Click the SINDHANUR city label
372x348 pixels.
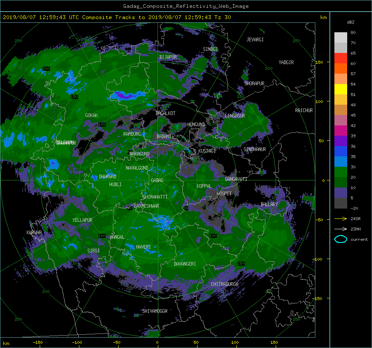(255, 149)
